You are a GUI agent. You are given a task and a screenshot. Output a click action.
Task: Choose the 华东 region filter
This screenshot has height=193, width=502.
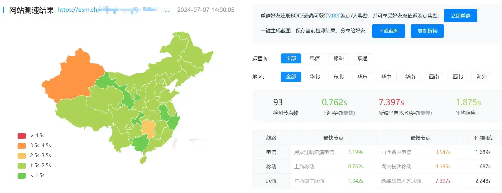[x=362, y=77]
